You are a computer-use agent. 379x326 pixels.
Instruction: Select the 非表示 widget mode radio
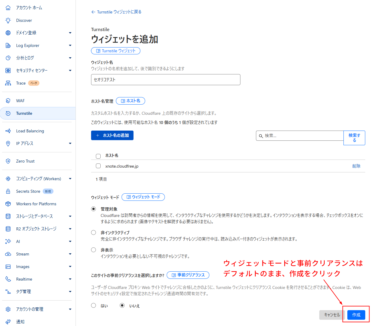click(x=93, y=250)
